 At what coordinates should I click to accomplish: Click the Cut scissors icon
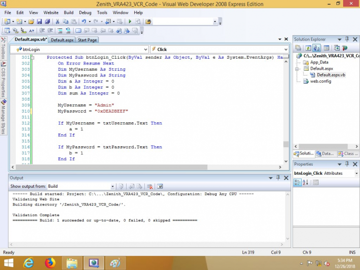tap(57, 22)
